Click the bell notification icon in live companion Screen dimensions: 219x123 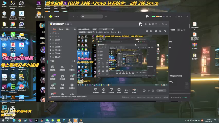click(160, 31)
